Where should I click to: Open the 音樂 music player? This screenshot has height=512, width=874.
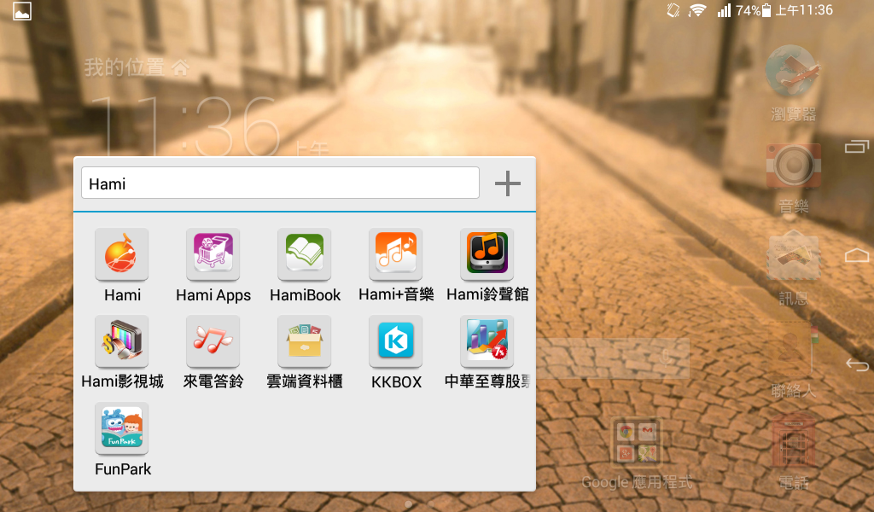[x=793, y=166]
